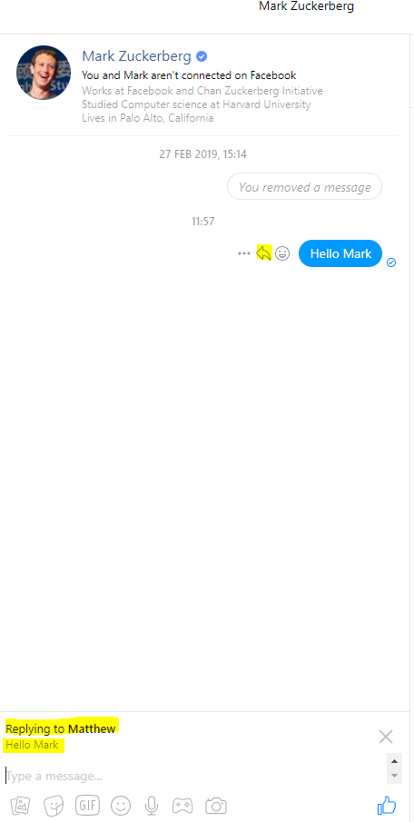Take a photo with the camera icon
This screenshot has height=822, width=414.
216,806
